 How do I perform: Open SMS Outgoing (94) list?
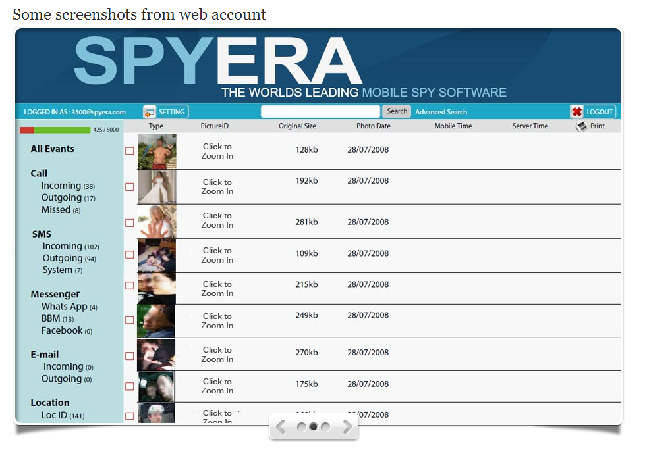pyautogui.click(x=69, y=258)
